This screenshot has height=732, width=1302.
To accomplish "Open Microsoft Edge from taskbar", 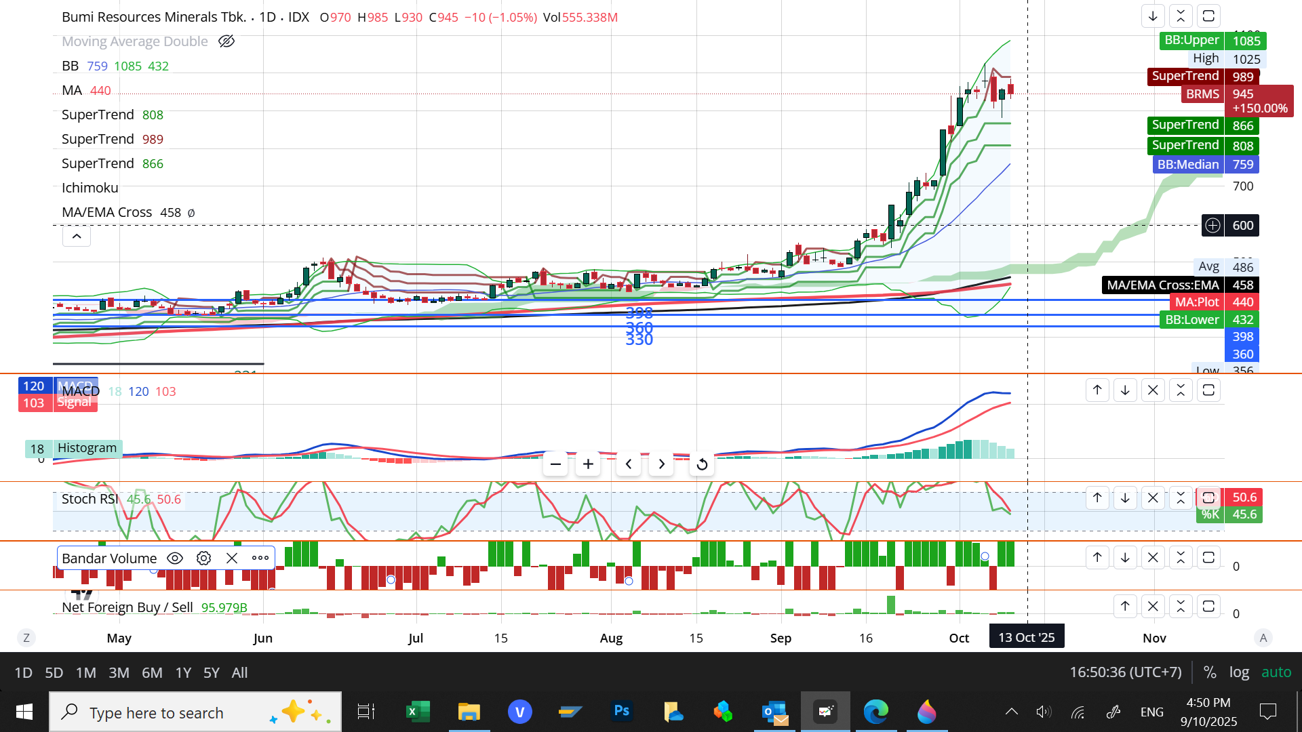I will coord(875,712).
